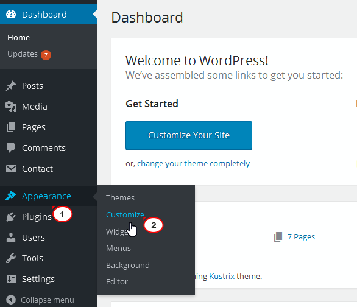Image resolution: width=357 pixels, height=307 pixels.
Task: Open the Dashboard menu item
Action: (49, 15)
